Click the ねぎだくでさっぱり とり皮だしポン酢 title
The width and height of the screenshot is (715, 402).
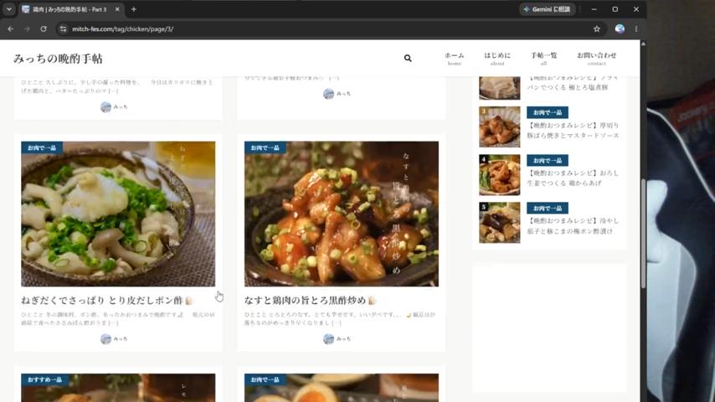click(107, 301)
